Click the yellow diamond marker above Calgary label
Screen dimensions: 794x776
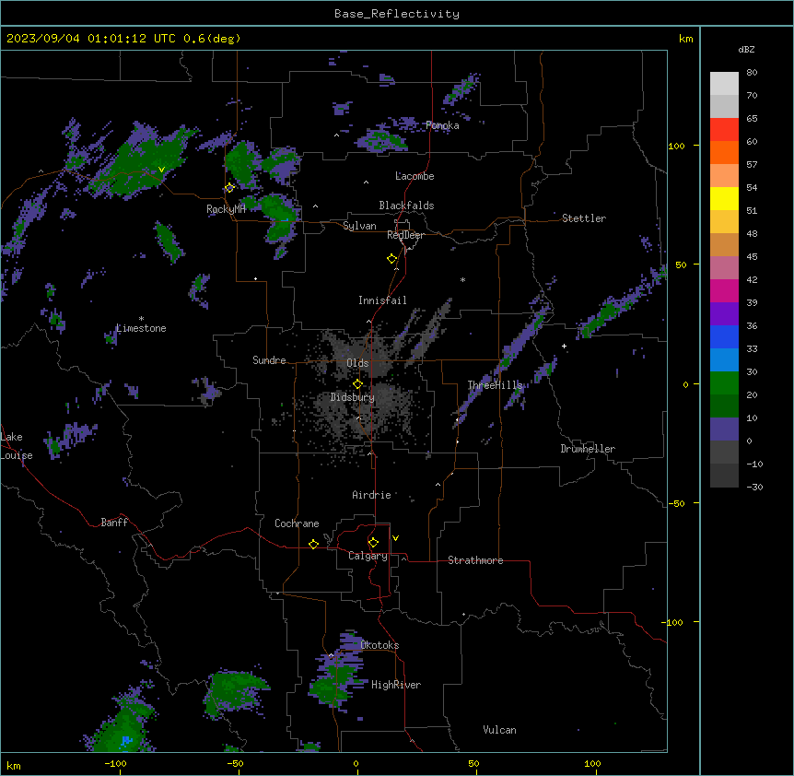coord(373,543)
